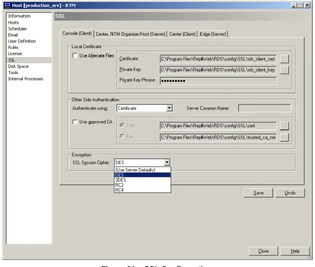The image size is (315, 267).
Task: Click the title bar computer icon
Action: point(7,5)
